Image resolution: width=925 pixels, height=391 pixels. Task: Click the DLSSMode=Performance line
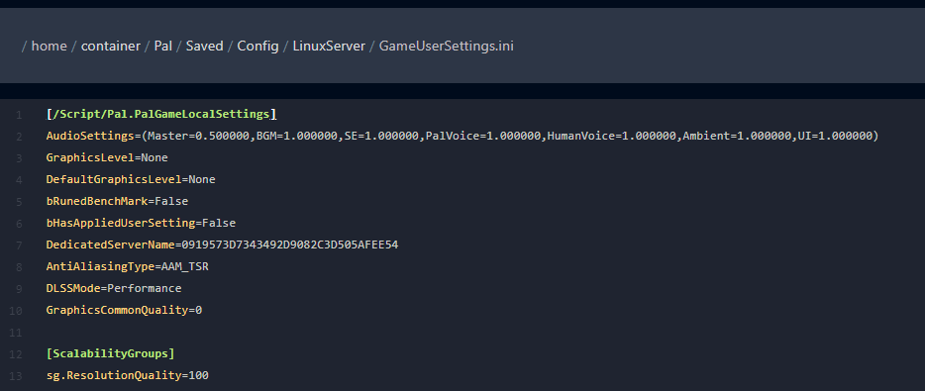point(114,288)
